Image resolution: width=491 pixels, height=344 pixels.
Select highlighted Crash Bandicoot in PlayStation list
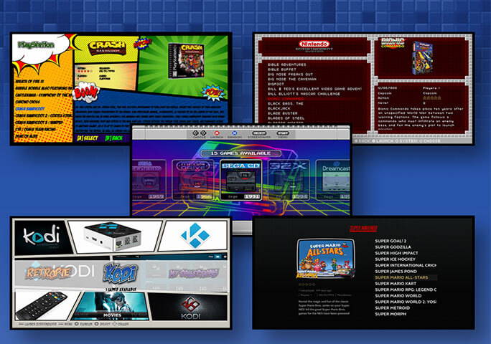[x=30, y=109]
